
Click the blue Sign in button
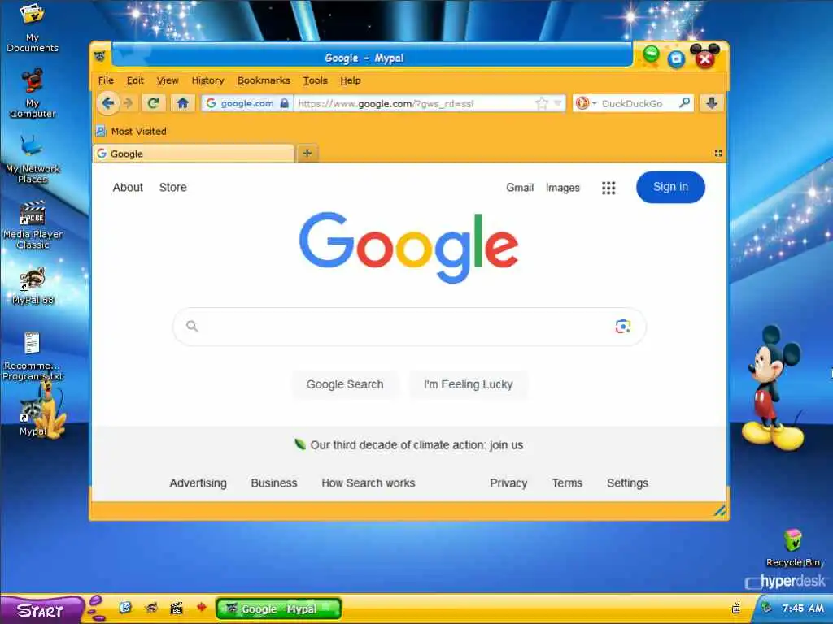click(670, 187)
